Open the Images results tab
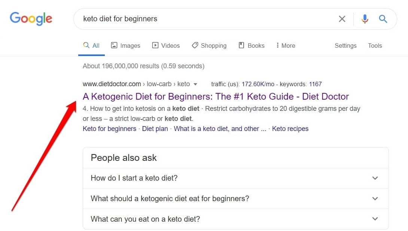 [125, 46]
